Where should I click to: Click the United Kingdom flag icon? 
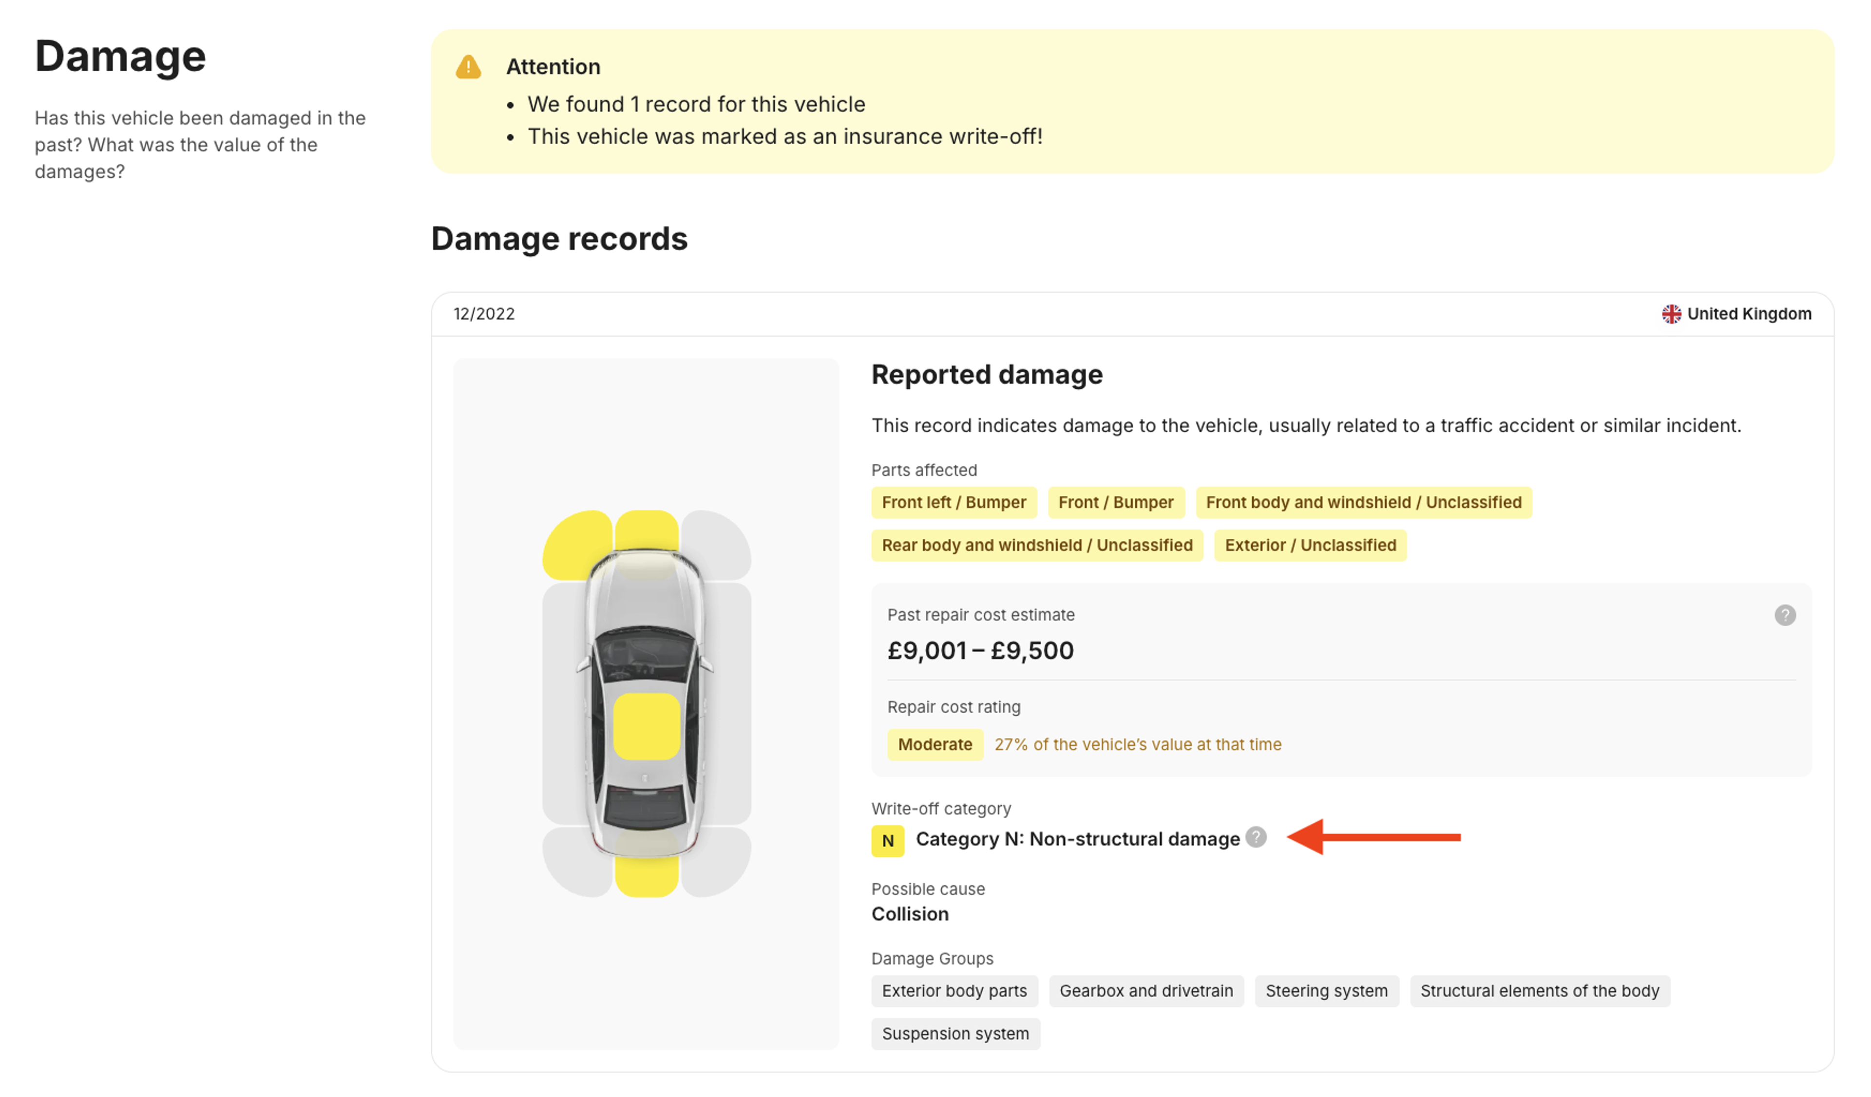[1671, 314]
